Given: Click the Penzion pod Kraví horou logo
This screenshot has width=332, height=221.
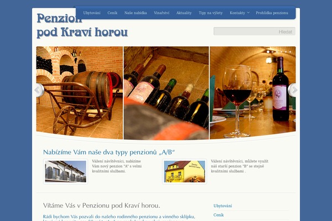Looking at the screenshot, I should [x=82, y=25].
